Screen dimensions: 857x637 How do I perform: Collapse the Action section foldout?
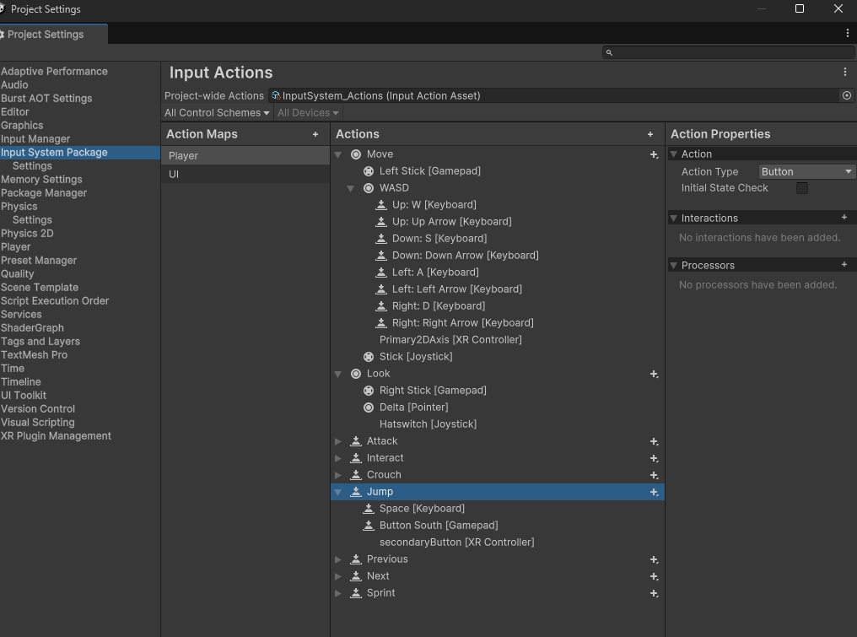(x=674, y=154)
